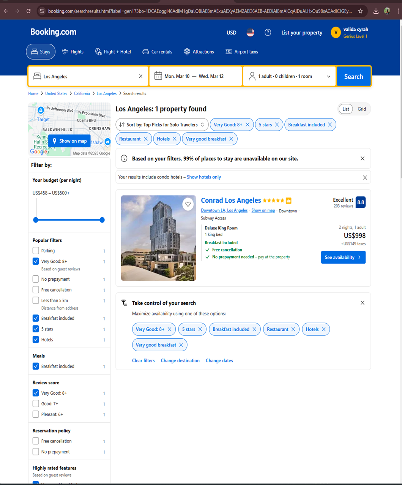The image size is (402, 485).
Task: Check the Less than 5 km filter
Action: point(36,300)
